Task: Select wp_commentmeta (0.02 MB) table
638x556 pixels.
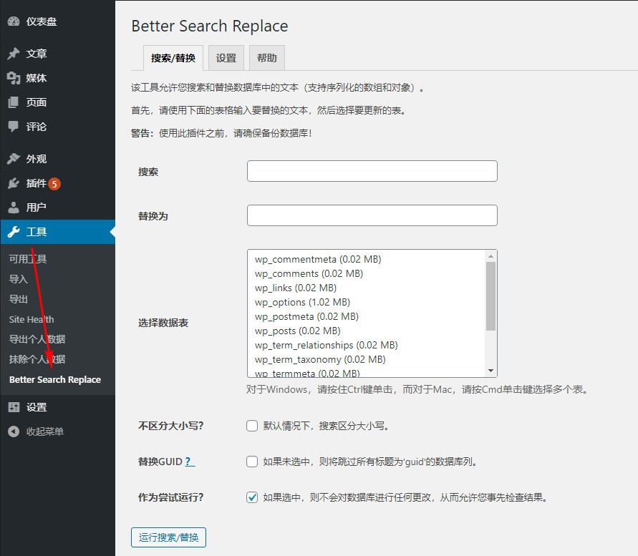Action: (318, 260)
